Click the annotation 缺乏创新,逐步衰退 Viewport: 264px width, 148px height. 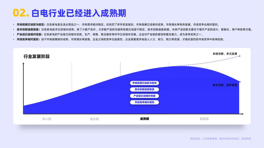pyautogui.click(x=225, y=85)
